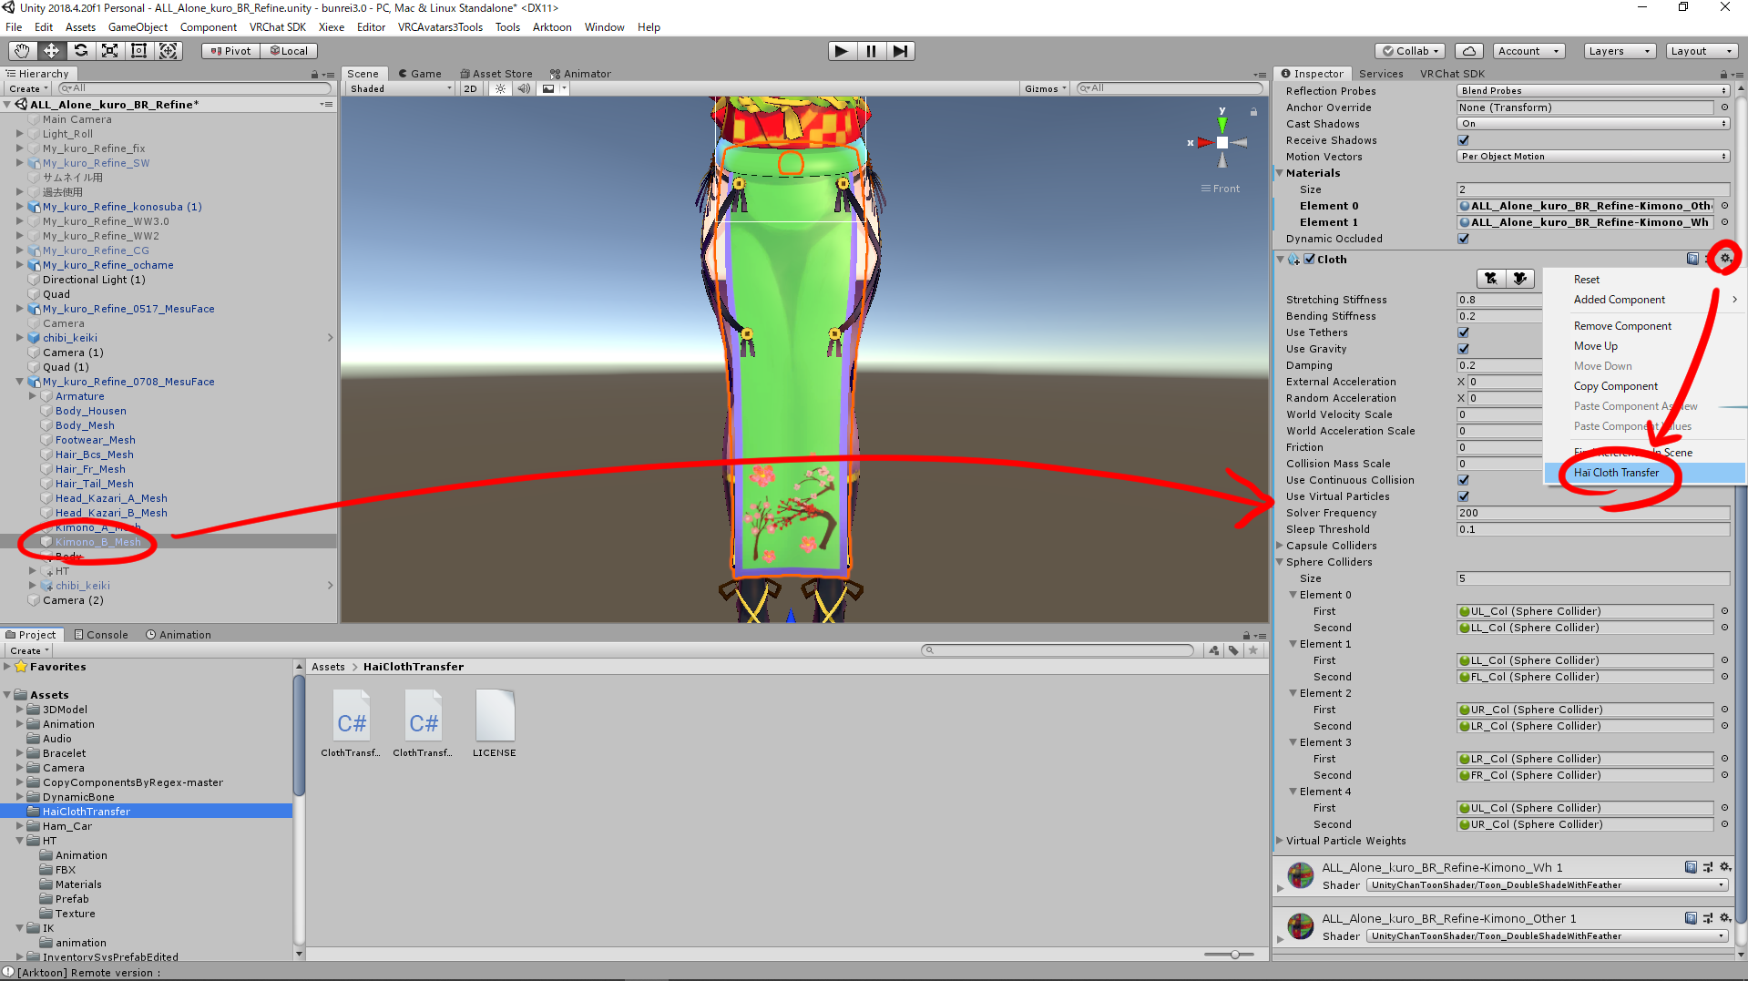Toggle scene lighting sun icon

[x=500, y=88]
